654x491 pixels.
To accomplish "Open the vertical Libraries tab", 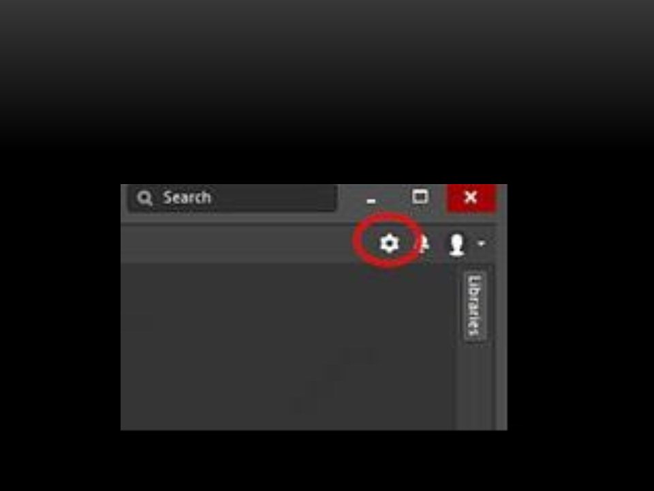I will click(475, 306).
